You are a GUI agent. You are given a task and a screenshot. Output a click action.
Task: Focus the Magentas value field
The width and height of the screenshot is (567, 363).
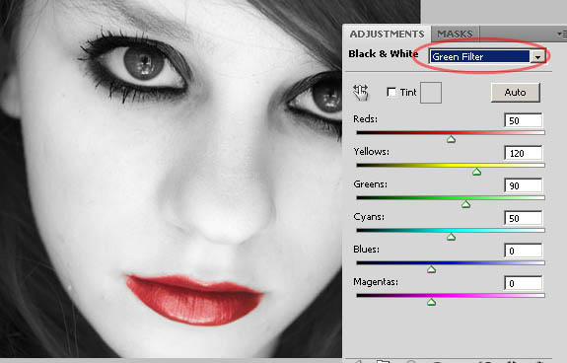click(x=524, y=283)
